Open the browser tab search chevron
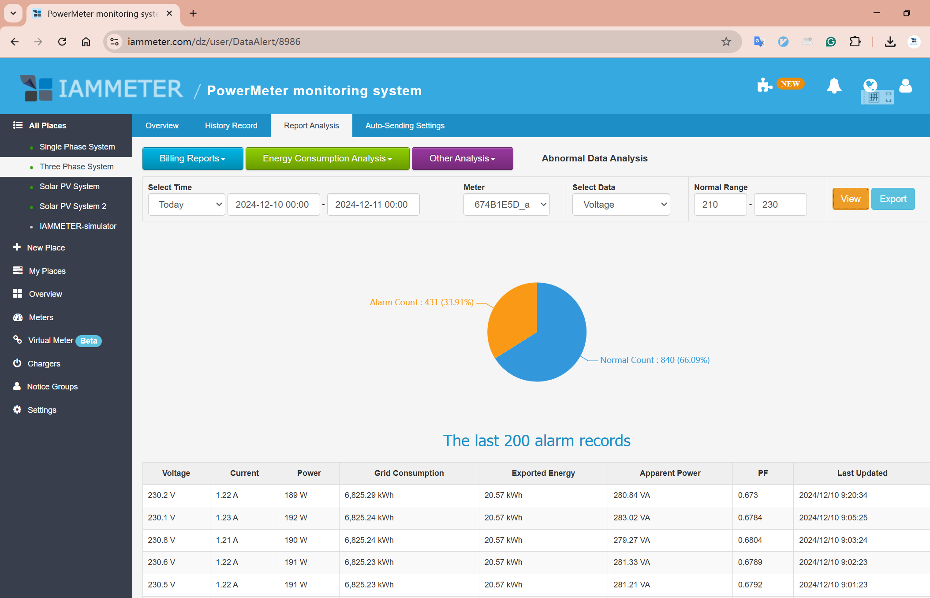Viewport: 930px width, 598px height. tap(13, 13)
